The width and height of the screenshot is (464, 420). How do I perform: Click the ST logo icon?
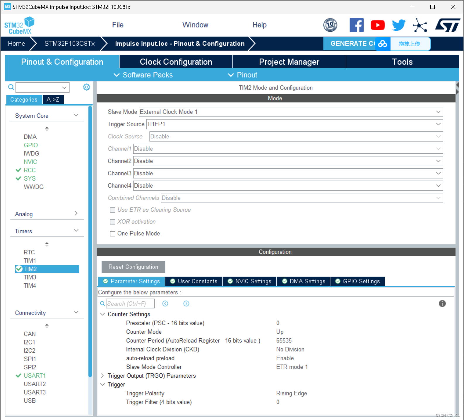pyautogui.click(x=448, y=25)
